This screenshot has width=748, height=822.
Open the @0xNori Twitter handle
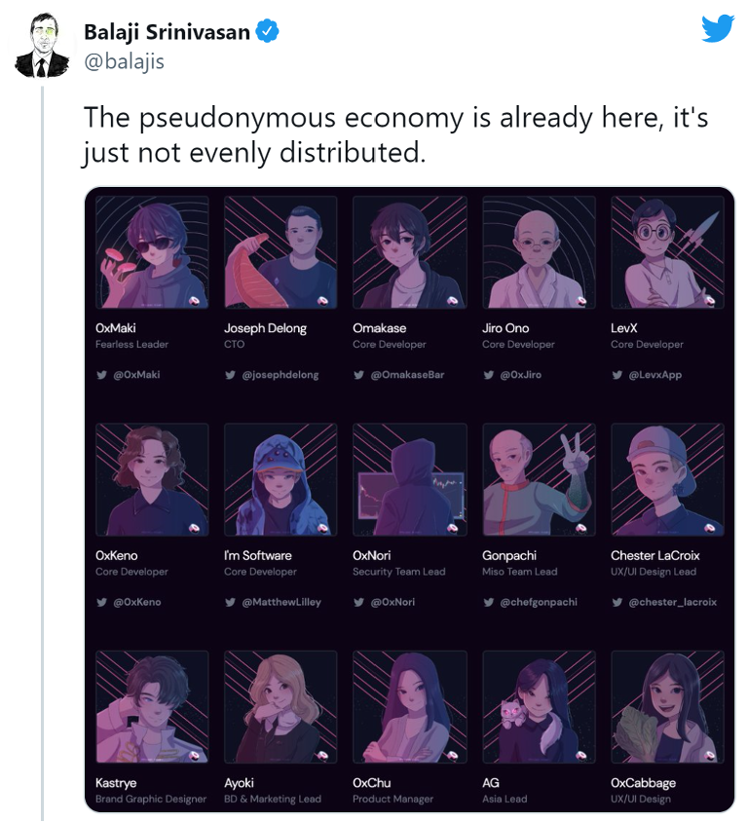393,602
